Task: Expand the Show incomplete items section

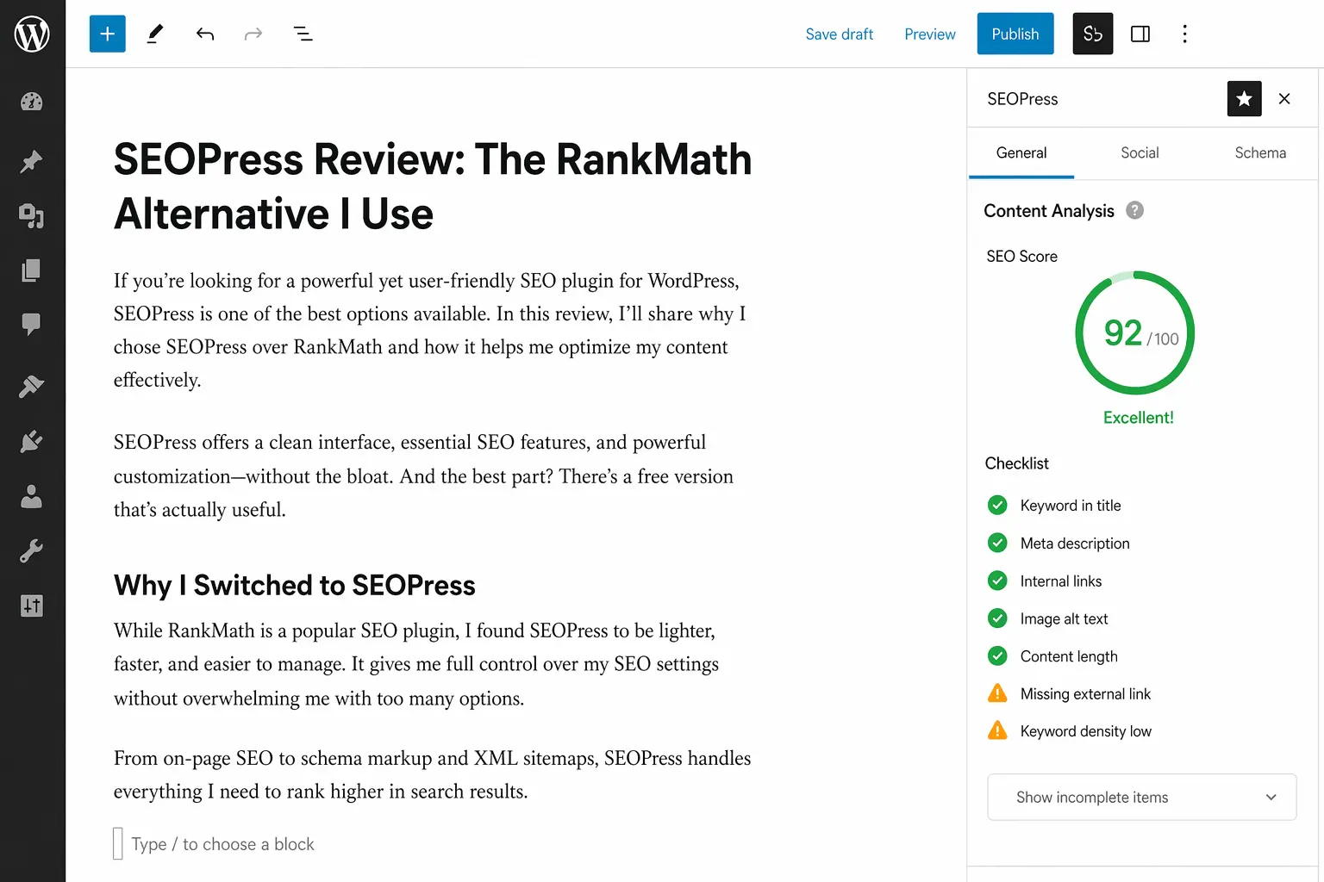Action: pyautogui.click(x=1141, y=797)
